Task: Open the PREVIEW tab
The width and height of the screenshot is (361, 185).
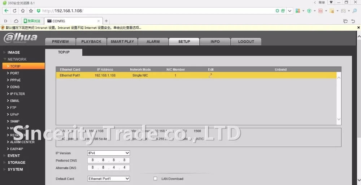Action: [x=60, y=42]
